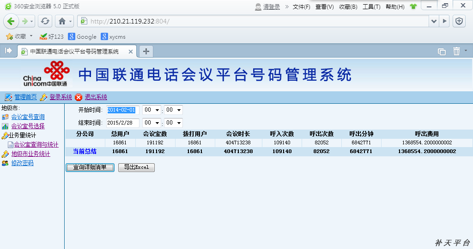Open 会议室号选择 in the sidebar
This screenshot has height=249, width=473.
pos(28,126)
